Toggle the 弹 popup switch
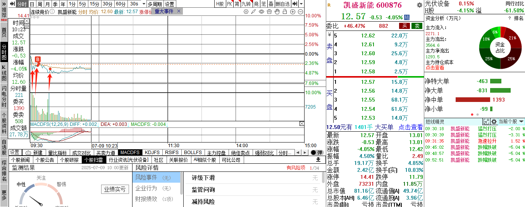Screen dimensions: 525x207 click(317, 153)
